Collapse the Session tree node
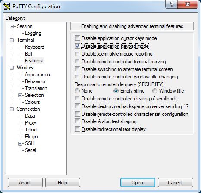 pos(12,27)
